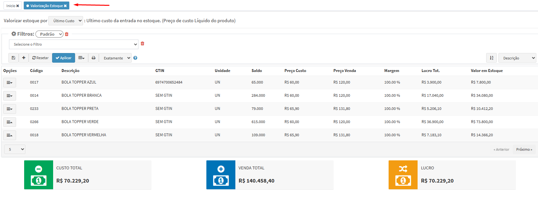The image size is (538, 197).
Task: Open the Último Custo valuation dropdown
Action: 66,21
